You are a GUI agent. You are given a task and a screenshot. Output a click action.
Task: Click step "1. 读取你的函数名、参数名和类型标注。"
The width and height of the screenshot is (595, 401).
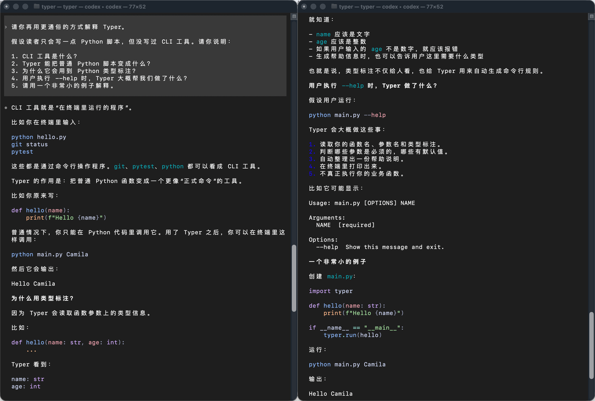[x=375, y=145]
